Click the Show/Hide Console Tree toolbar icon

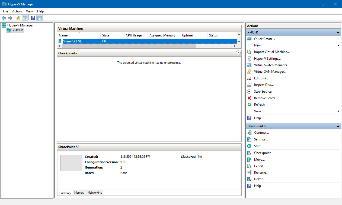(25, 18)
